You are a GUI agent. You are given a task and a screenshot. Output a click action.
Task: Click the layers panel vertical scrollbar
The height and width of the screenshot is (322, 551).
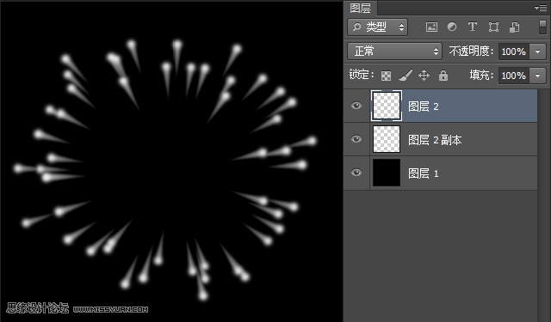coord(544,205)
